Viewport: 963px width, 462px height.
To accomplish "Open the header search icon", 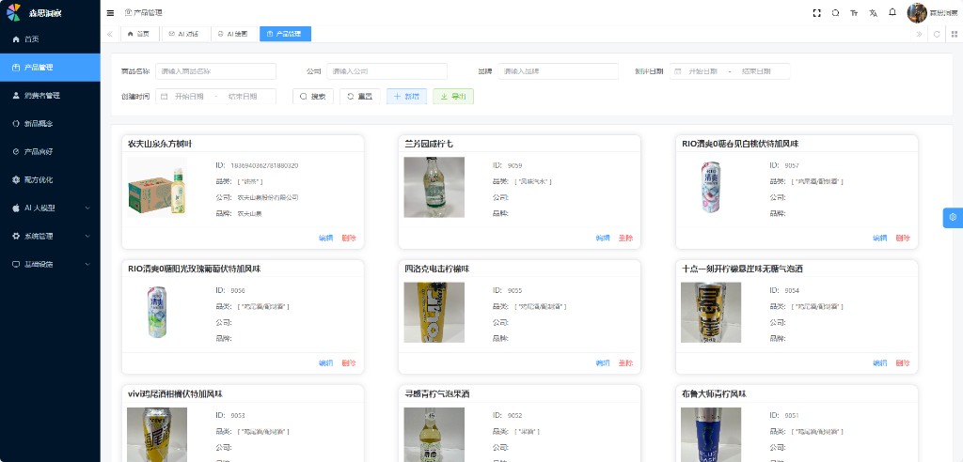I will point(835,13).
